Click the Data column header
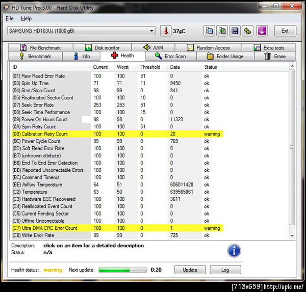The image size is (306, 292). click(x=185, y=67)
